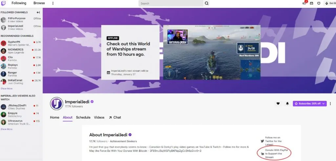Open the whispers chat bubble icon
336x161 pixels.
[x=319, y=3]
